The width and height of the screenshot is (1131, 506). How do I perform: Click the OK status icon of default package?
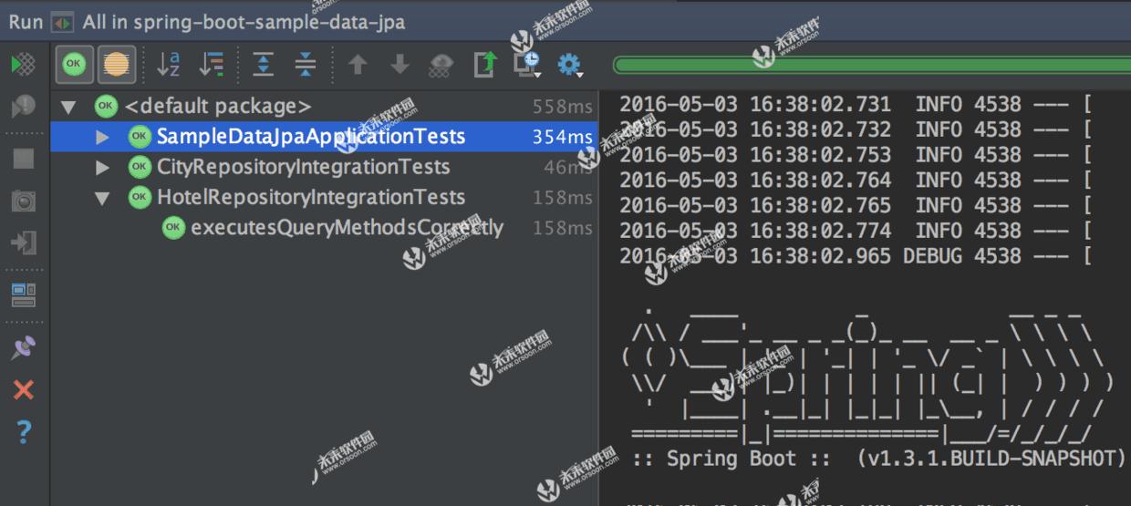click(106, 107)
